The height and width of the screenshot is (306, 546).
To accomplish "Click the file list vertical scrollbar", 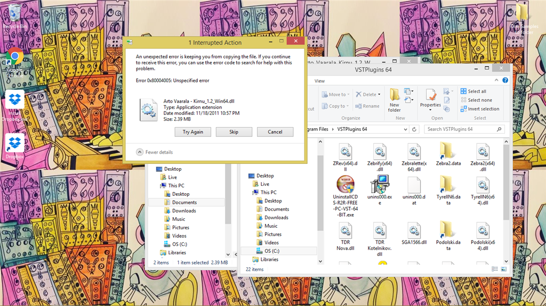I will [x=506, y=183].
